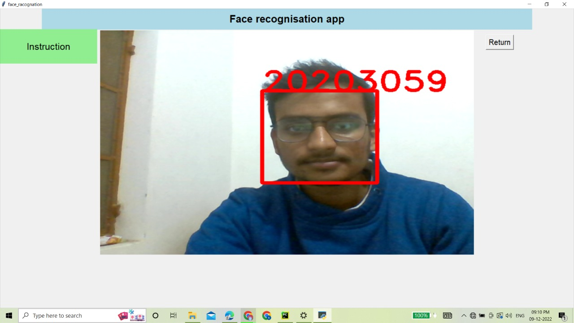This screenshot has width=574, height=323.
Task: Launch Microsoft Edge from the taskbar
Action: [230, 315]
